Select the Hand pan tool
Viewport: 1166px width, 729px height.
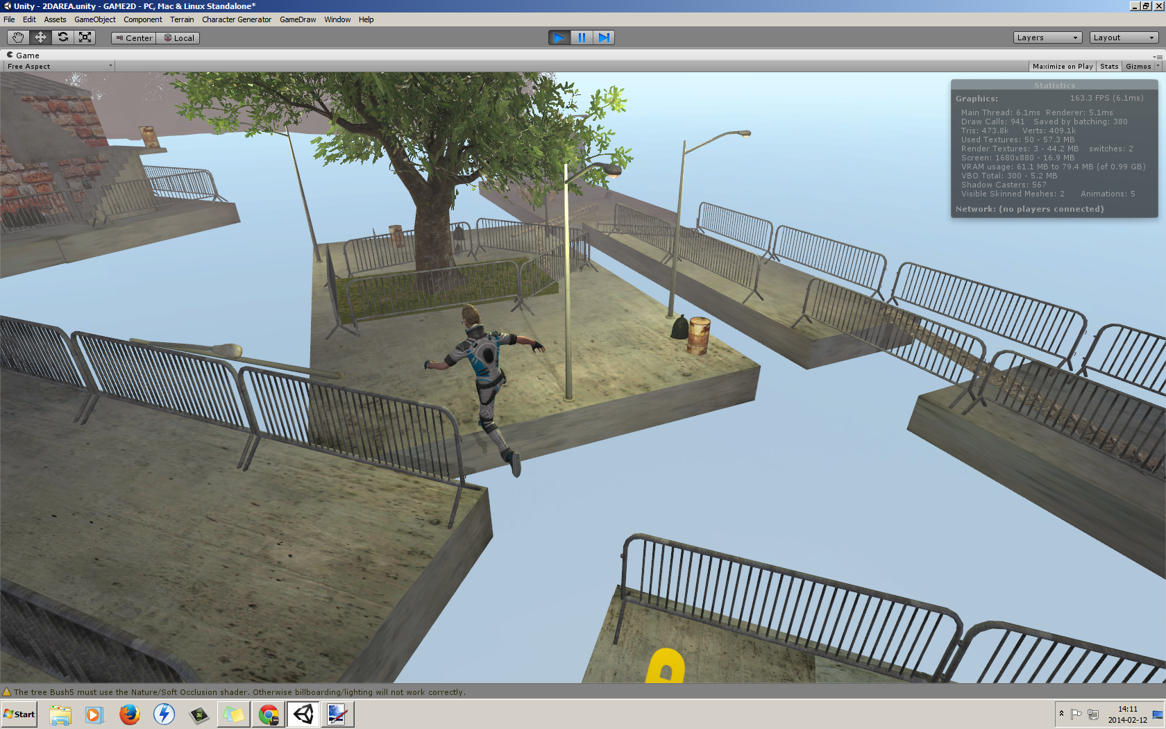(18, 37)
